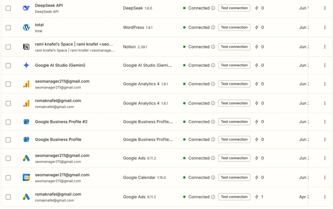Click the plain Google Business Profile connection name
This screenshot has width=333, height=209.
58,140
